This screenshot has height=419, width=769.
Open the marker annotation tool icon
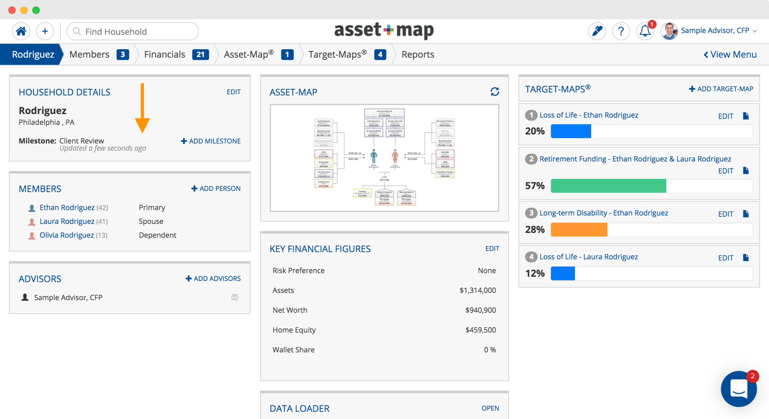tap(597, 31)
